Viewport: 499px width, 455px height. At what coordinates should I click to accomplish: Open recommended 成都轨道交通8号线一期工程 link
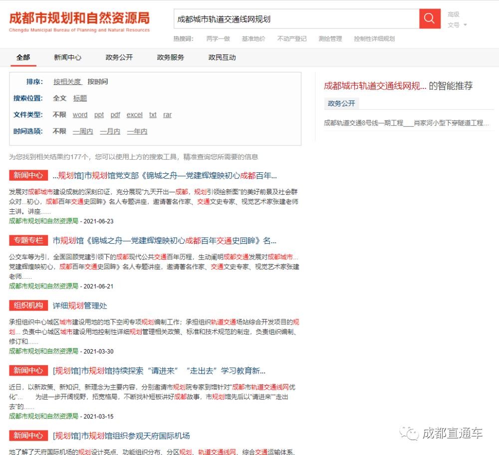pos(406,123)
